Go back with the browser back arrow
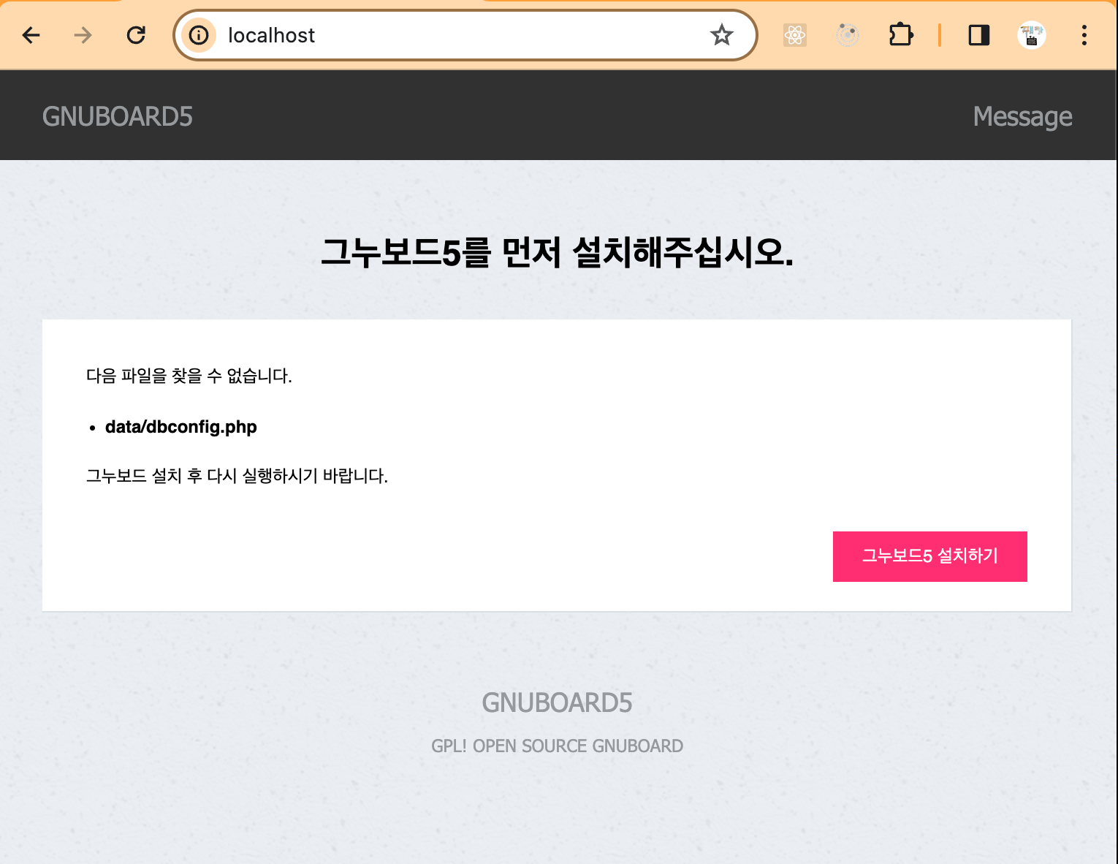Screen dimensions: 1118x864 tap(31, 35)
